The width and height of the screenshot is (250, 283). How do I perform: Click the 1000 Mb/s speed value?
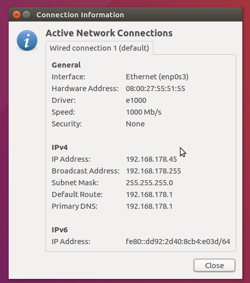(x=144, y=112)
